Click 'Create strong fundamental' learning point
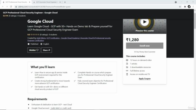This screenshot has width=196, height=110. tap(52, 82)
